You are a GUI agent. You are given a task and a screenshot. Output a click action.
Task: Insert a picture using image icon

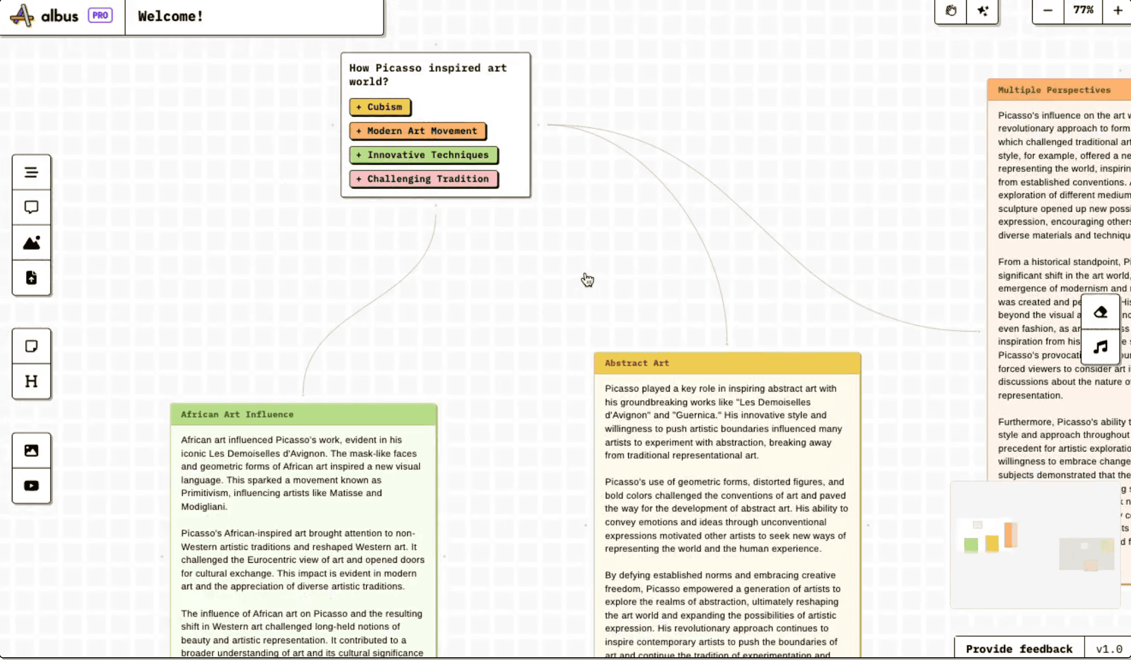click(x=31, y=450)
